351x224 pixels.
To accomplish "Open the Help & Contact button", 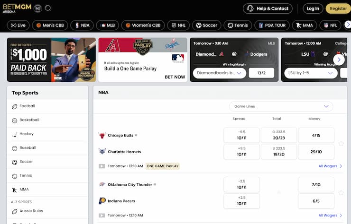I will click(x=268, y=9).
